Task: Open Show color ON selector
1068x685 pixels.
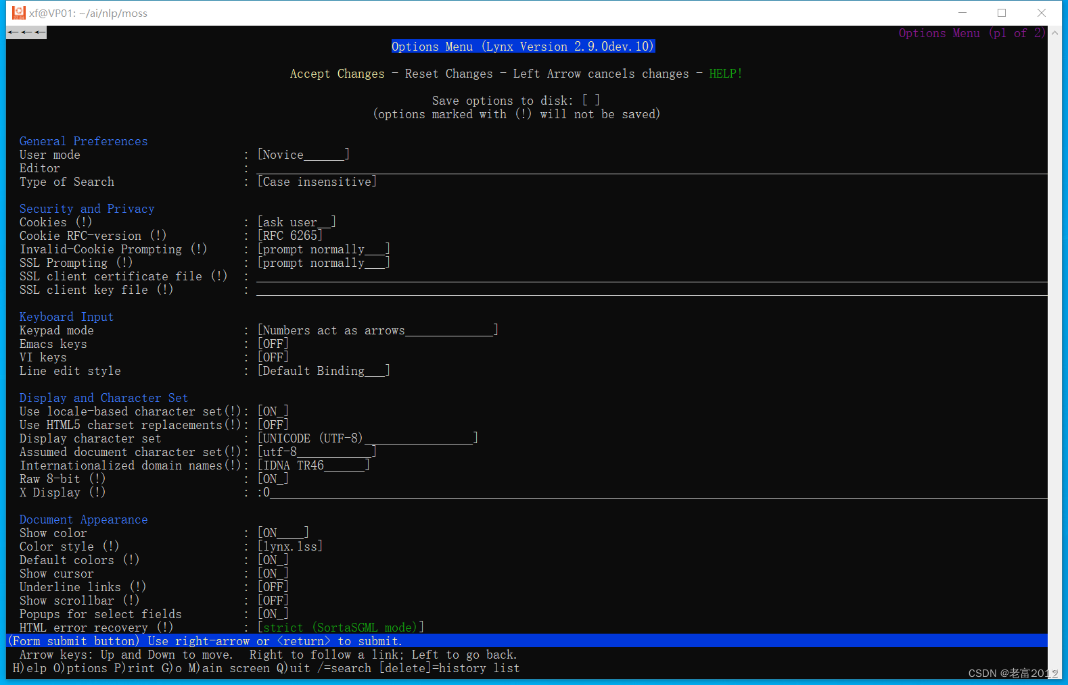Action: coord(283,533)
